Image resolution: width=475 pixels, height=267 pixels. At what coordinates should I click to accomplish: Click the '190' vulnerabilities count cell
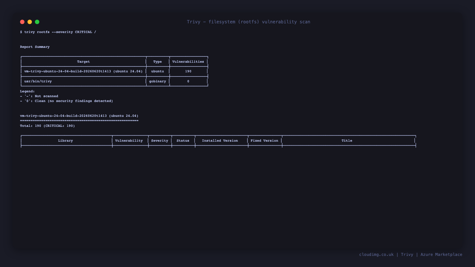pos(188,71)
